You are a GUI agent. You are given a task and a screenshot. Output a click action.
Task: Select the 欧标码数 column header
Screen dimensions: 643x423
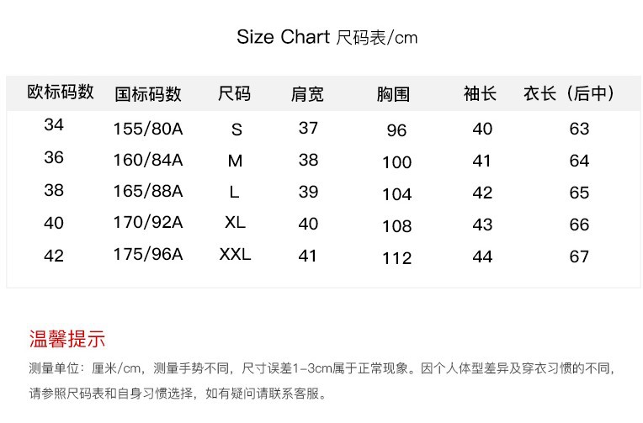pyautogui.click(x=61, y=93)
